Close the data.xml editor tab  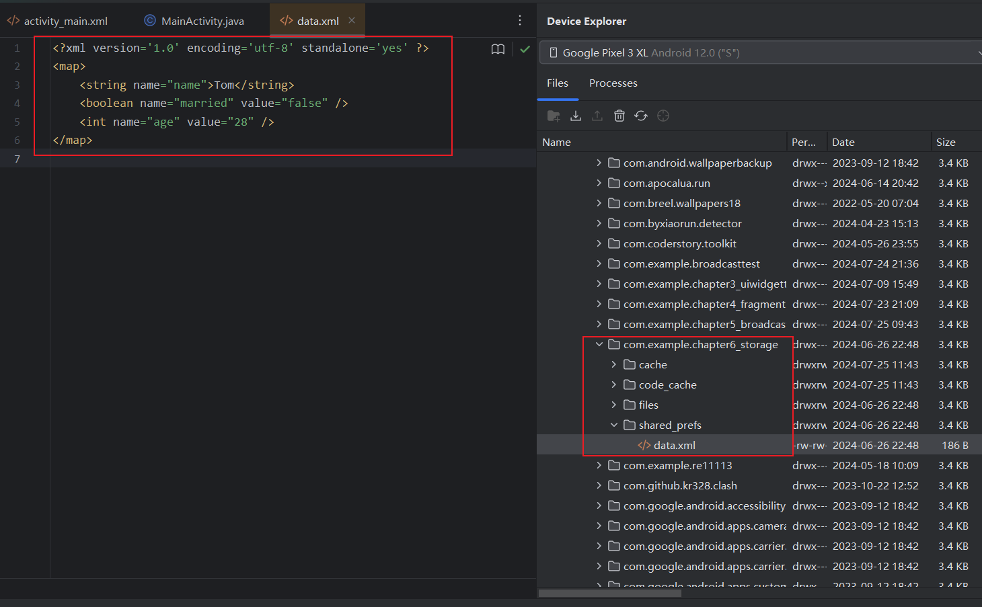(x=352, y=21)
